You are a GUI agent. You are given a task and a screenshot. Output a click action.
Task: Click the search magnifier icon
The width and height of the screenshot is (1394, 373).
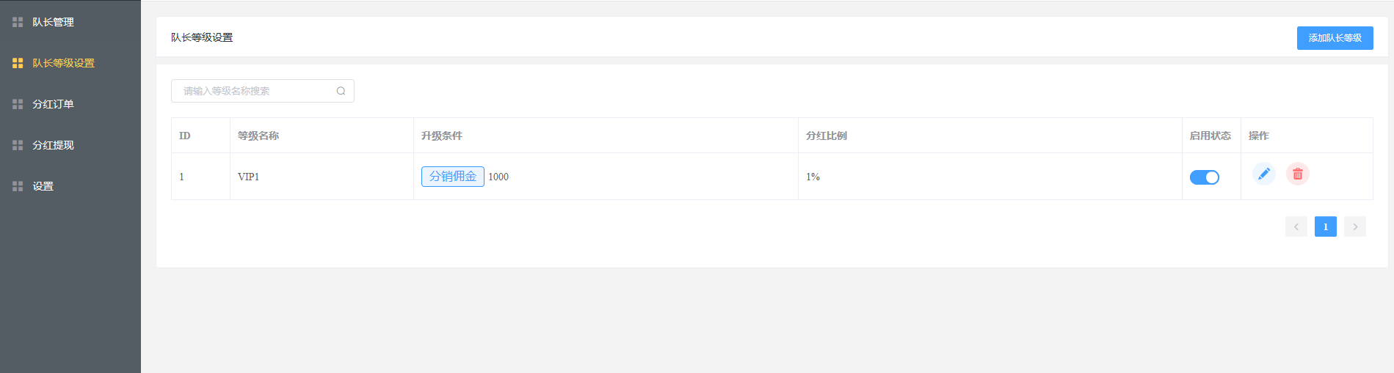tap(341, 91)
